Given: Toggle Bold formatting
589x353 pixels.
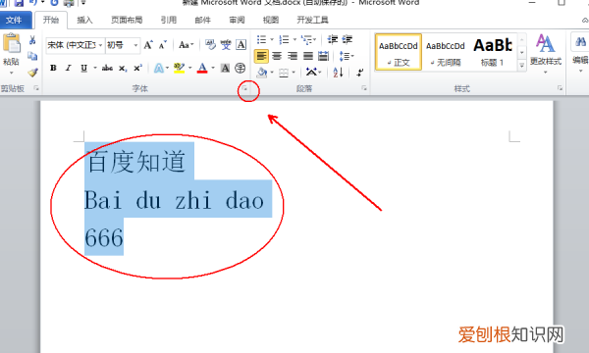Looking at the screenshot, I should coord(53,68).
